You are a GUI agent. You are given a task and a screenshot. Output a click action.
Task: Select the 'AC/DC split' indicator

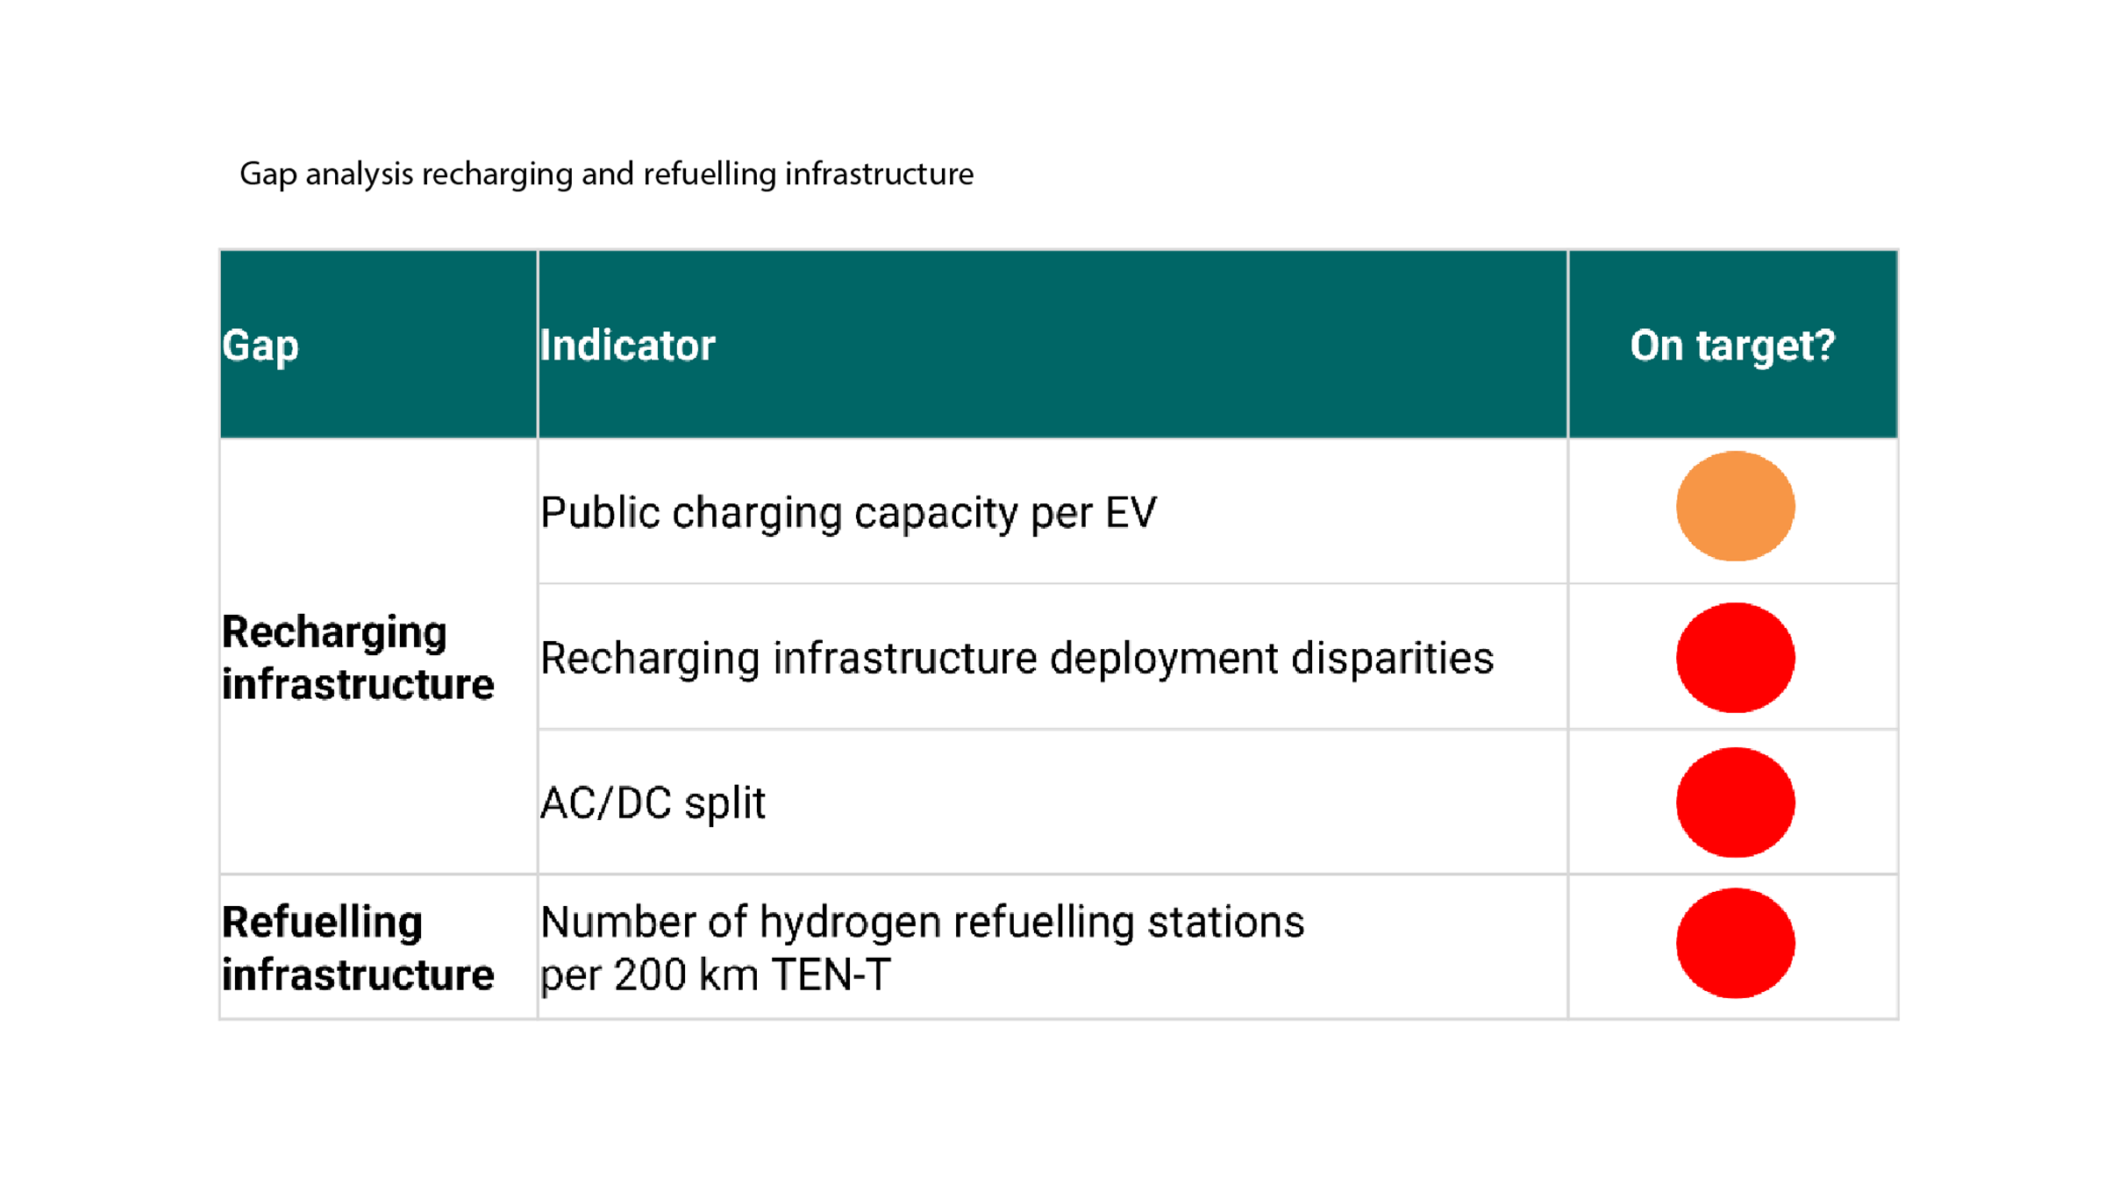(x=653, y=802)
